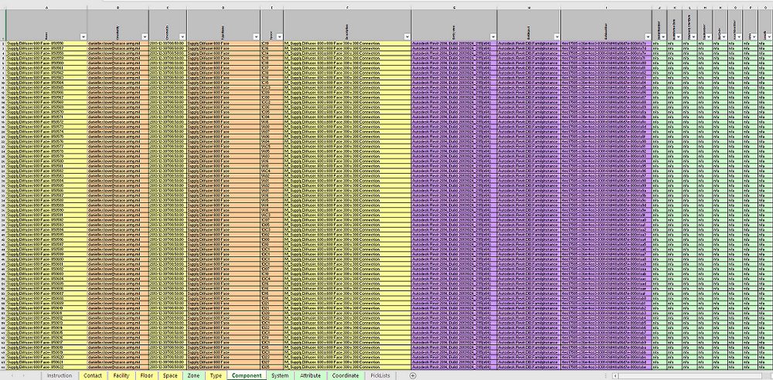Add a new sheet with plus icon
The width and height of the screenshot is (773, 380).
(x=413, y=375)
